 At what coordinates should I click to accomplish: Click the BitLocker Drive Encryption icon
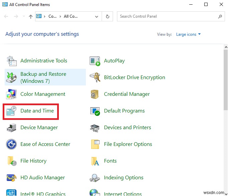click(x=95, y=77)
